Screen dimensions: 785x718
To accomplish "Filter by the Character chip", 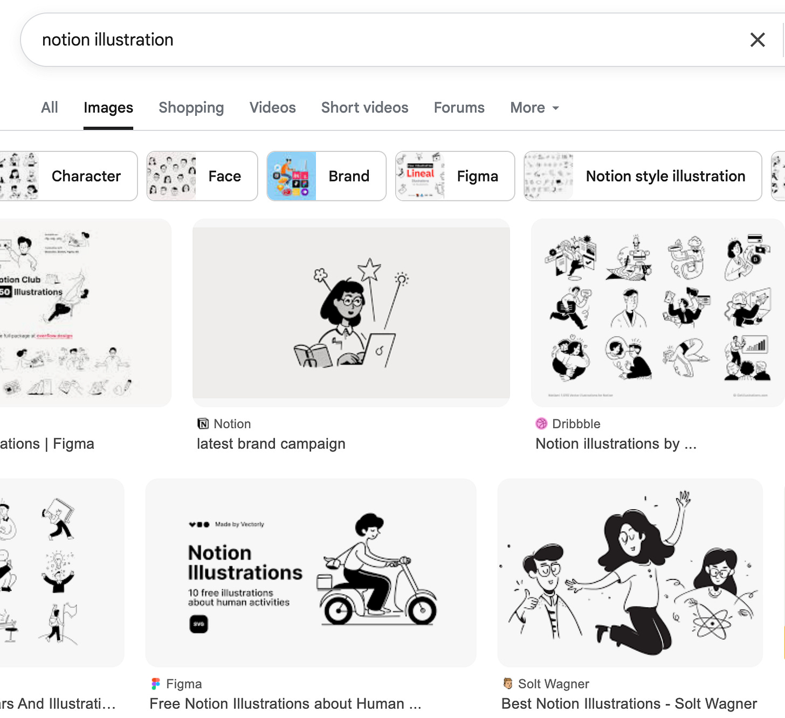I will (x=68, y=176).
